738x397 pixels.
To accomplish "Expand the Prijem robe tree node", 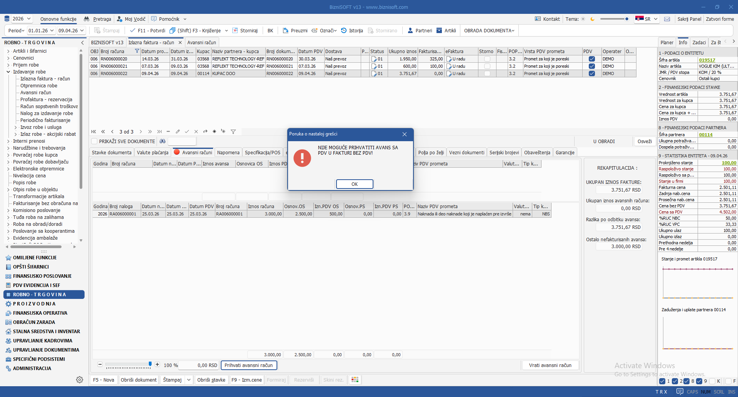I will click(8, 65).
